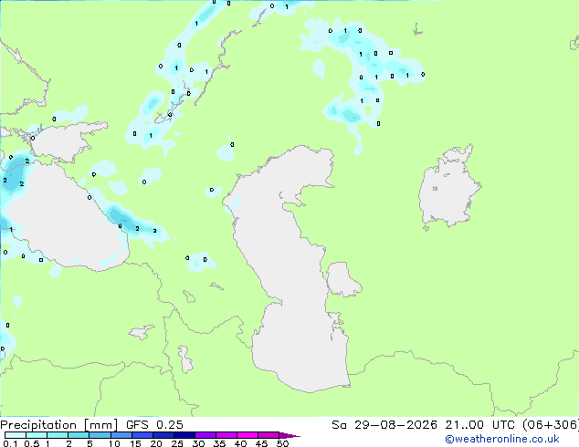Click the 'Precipitation [mm]' title text
579x447 pixels.
point(59,425)
